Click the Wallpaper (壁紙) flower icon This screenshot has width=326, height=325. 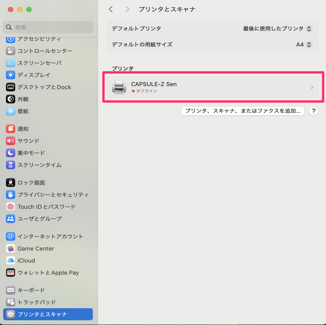click(11, 111)
